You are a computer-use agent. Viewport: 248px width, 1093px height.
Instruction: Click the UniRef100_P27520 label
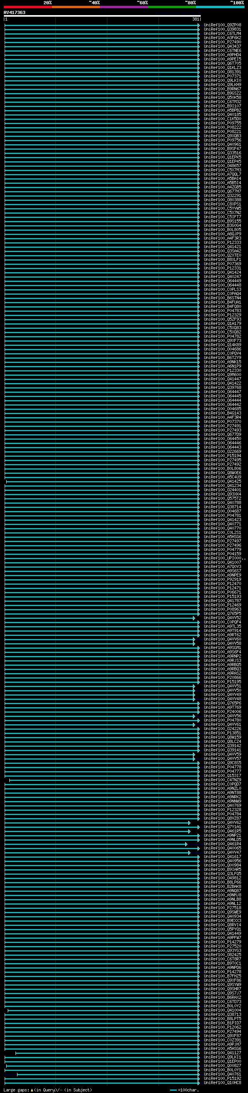pyautogui.click(x=222, y=946)
